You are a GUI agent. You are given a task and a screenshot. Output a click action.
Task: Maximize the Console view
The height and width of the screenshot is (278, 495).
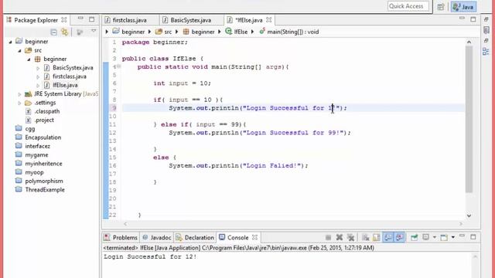(x=473, y=237)
